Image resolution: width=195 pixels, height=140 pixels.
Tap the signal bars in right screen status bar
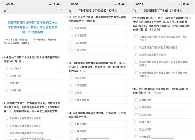pyautogui.click(x=180, y=4)
